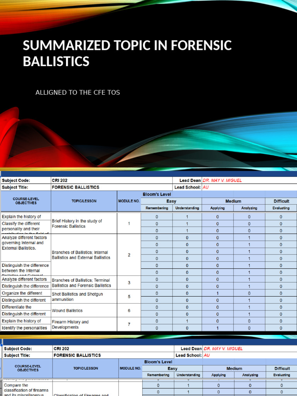Select "MODULE NO." header in the second slide
297x396 pixels.
[x=129, y=201]
